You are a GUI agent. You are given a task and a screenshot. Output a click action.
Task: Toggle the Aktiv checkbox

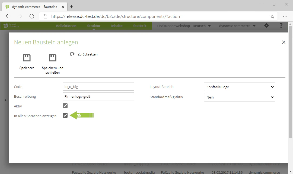65,106
